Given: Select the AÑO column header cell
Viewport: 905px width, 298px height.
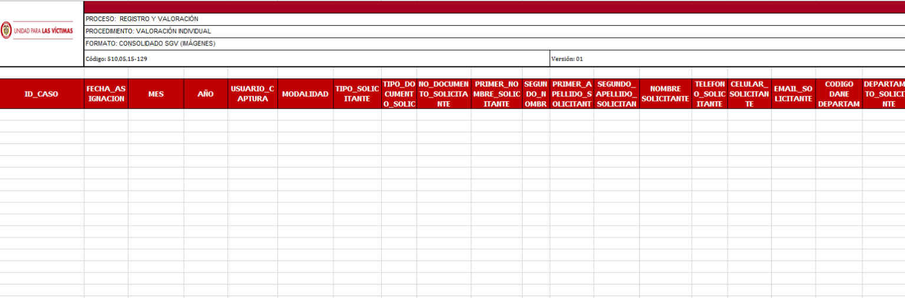Looking at the screenshot, I should click(206, 93).
